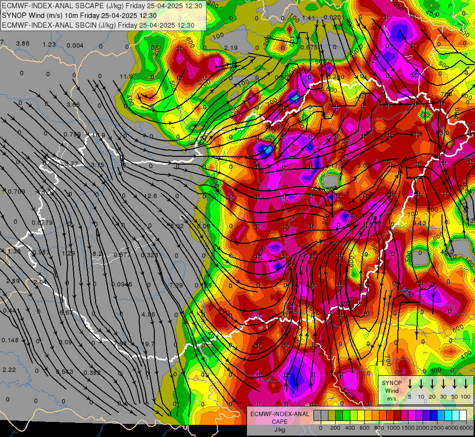Click the 3.09 station value on map
This screenshot has height=437, width=475.
pyautogui.click(x=66, y=342)
